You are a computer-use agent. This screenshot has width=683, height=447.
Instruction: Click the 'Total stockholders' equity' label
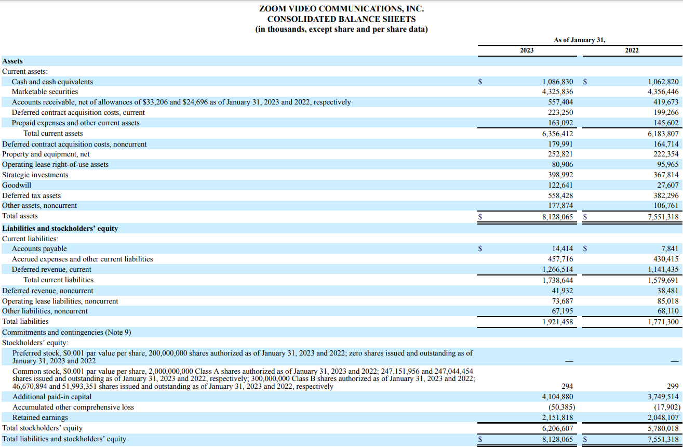(43, 428)
